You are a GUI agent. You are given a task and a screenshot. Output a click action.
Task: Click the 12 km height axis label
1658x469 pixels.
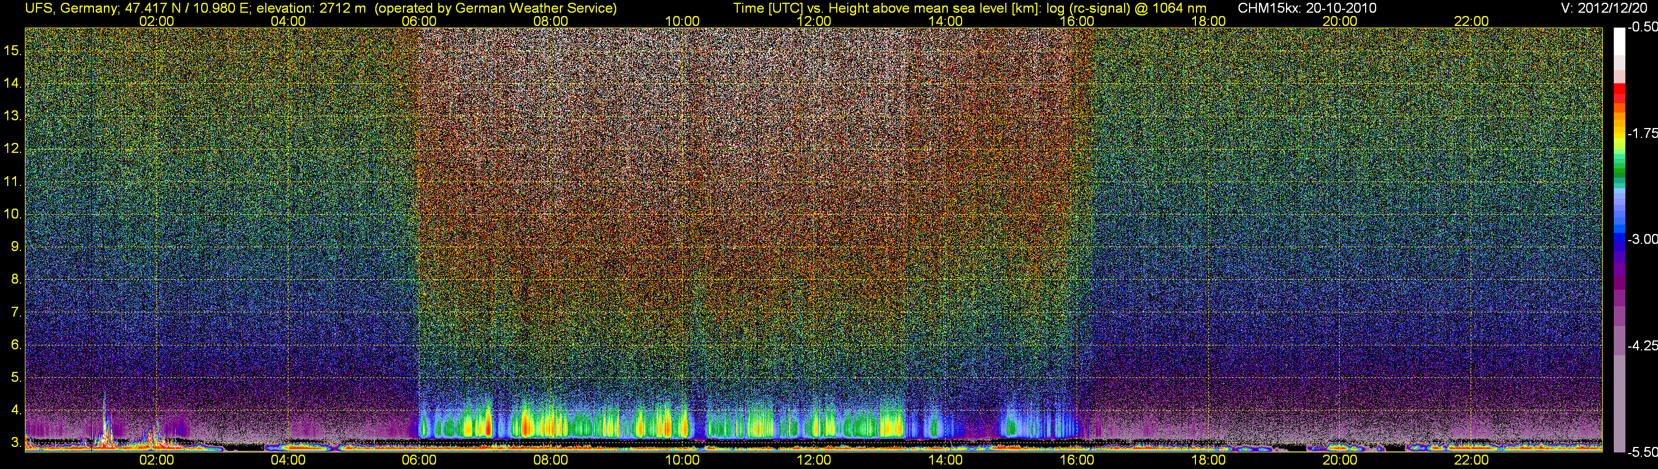point(13,148)
